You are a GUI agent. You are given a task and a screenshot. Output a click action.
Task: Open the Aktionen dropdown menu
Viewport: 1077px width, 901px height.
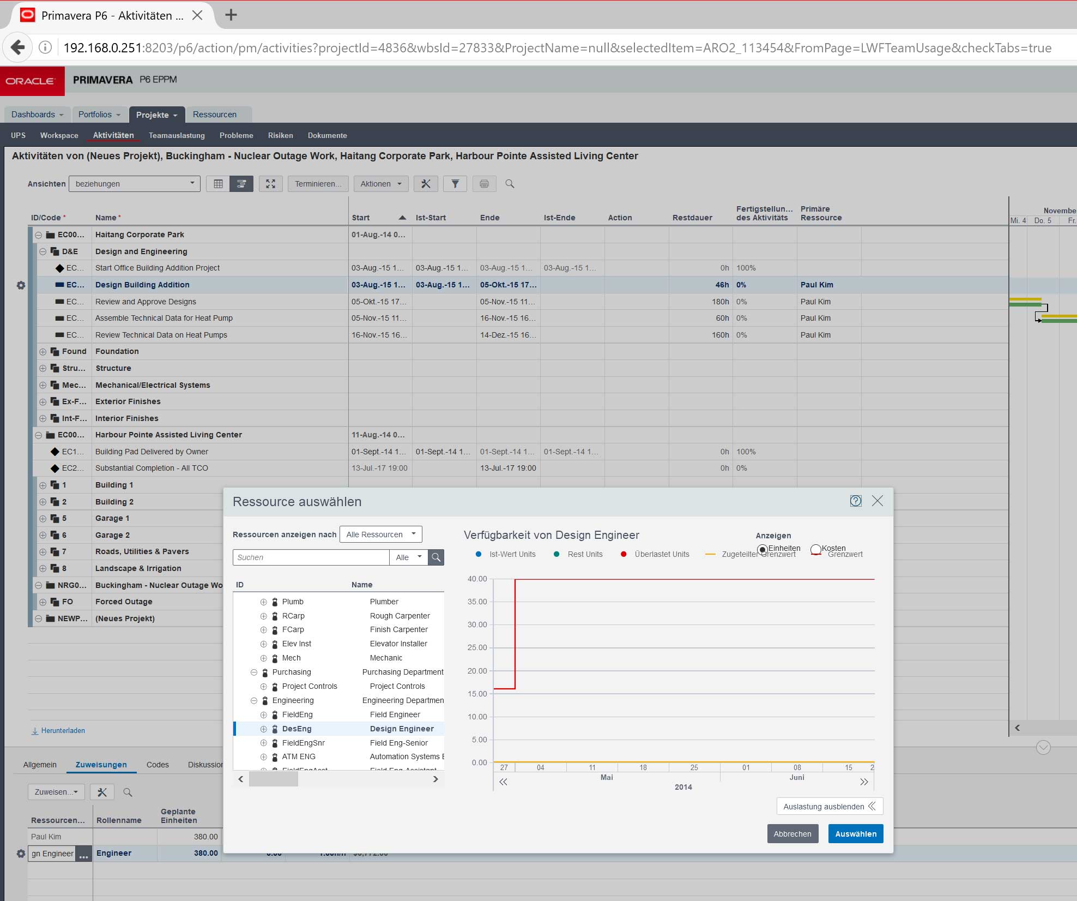[x=380, y=184]
